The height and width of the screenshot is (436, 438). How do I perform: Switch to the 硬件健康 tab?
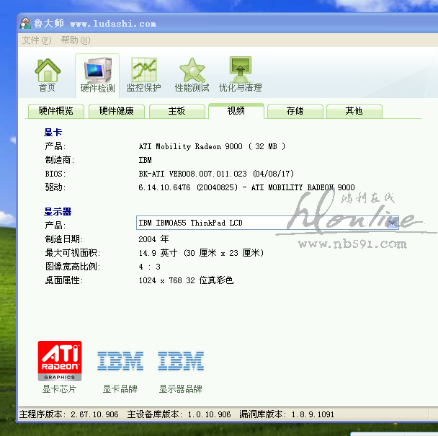click(117, 111)
